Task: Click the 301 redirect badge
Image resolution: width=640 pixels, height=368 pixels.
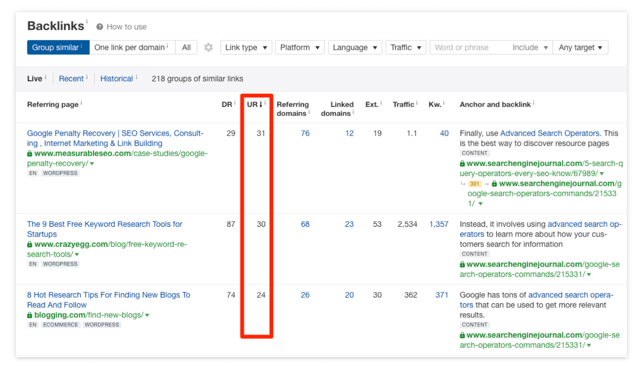Action: coord(475,184)
